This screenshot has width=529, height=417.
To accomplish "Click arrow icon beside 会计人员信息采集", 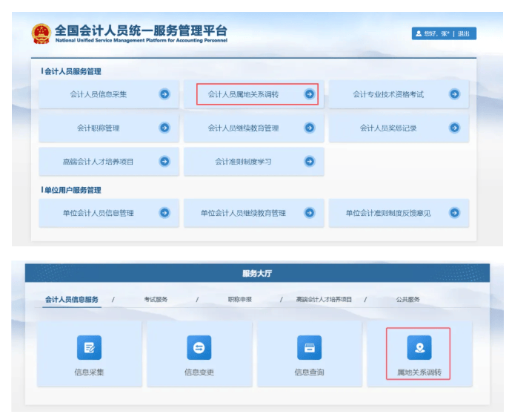I will point(164,94).
